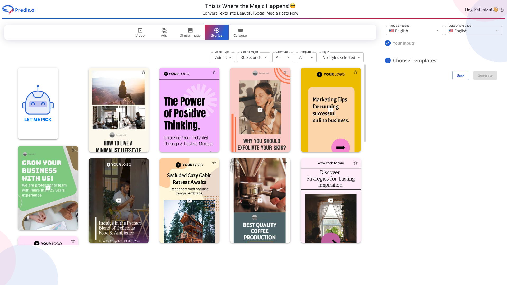The height and width of the screenshot is (285, 507).
Task: Open the Output language dropdown
Action: coord(473,30)
